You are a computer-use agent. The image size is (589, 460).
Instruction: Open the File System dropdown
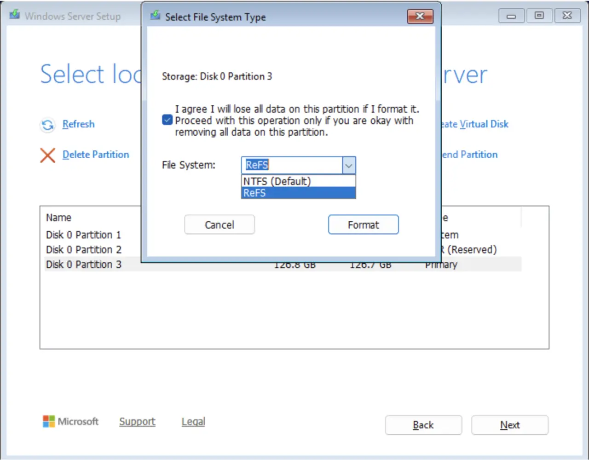348,165
